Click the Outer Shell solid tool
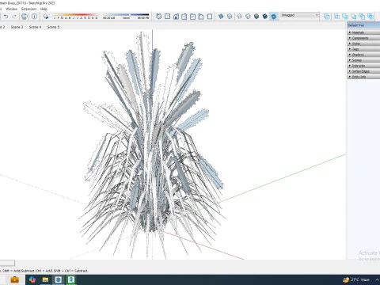The width and height of the screenshot is (380, 285). click(327, 17)
